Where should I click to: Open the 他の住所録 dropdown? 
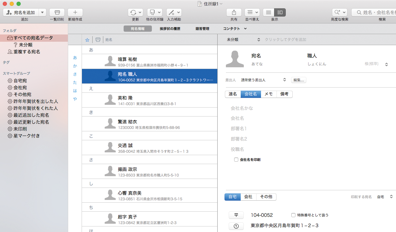pos(155,12)
